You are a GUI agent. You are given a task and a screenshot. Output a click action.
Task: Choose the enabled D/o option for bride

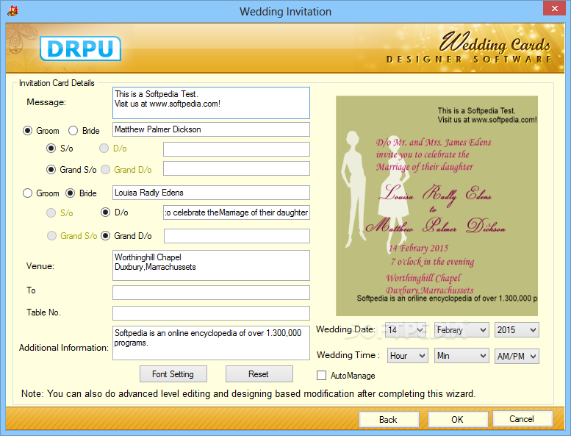(x=105, y=212)
